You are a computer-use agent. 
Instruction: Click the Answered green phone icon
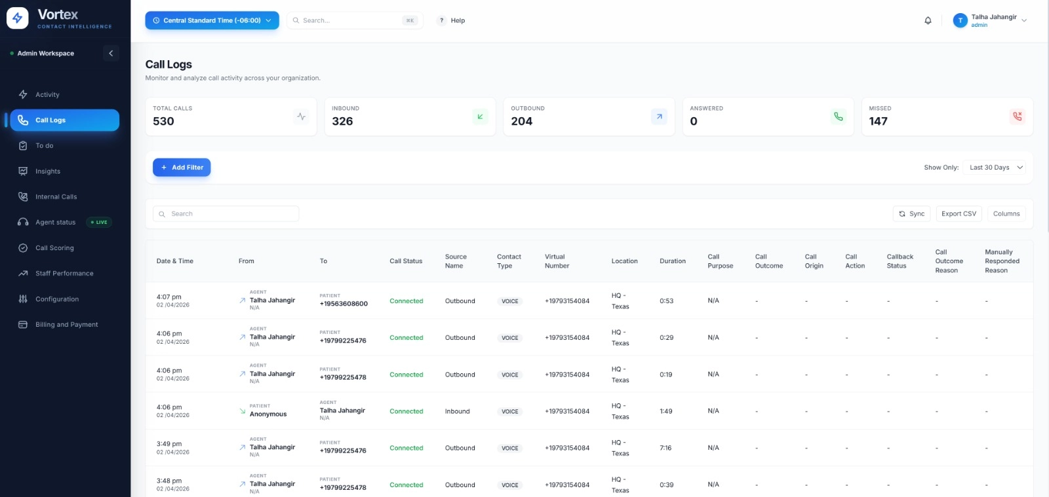click(x=839, y=117)
